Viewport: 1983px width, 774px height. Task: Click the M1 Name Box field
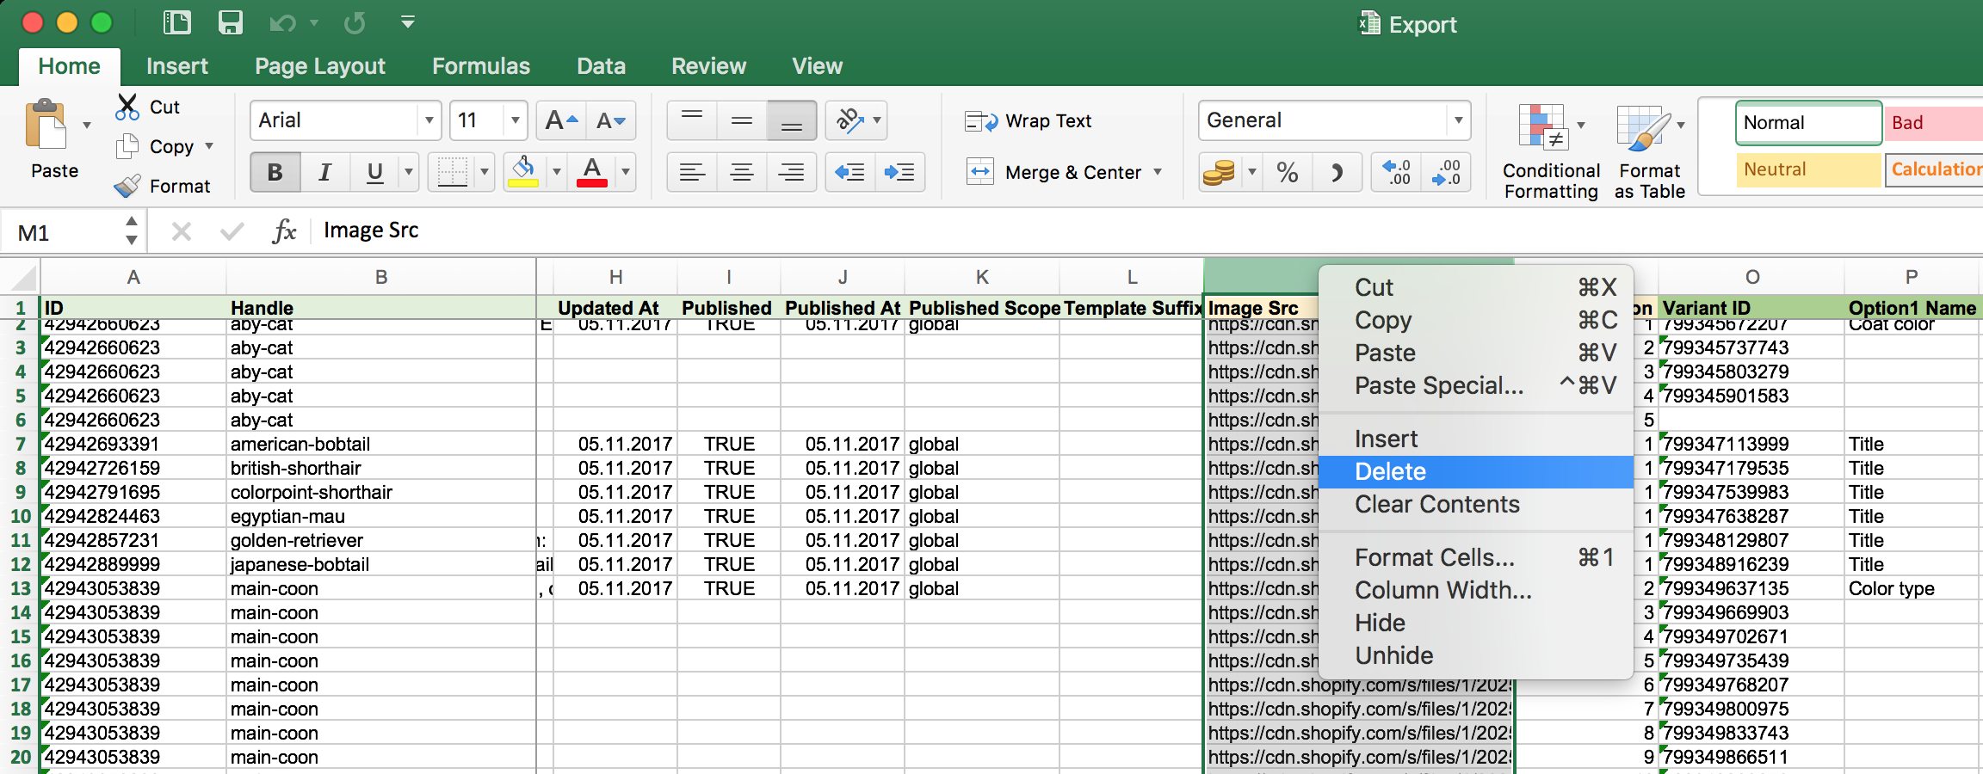coord(65,232)
